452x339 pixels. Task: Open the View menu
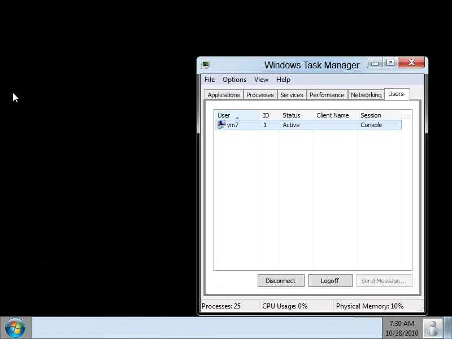(x=261, y=80)
